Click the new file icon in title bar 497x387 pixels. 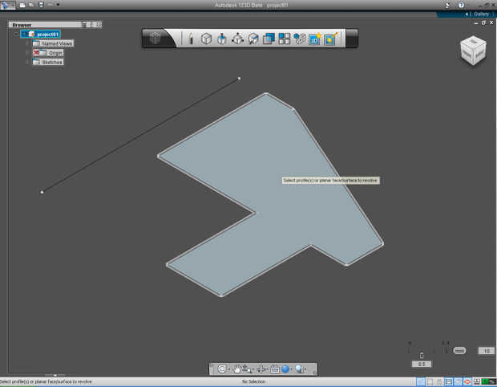pos(22,5)
